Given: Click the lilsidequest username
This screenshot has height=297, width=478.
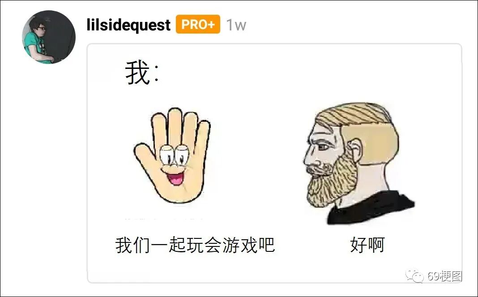Looking at the screenshot, I should click(x=128, y=24).
